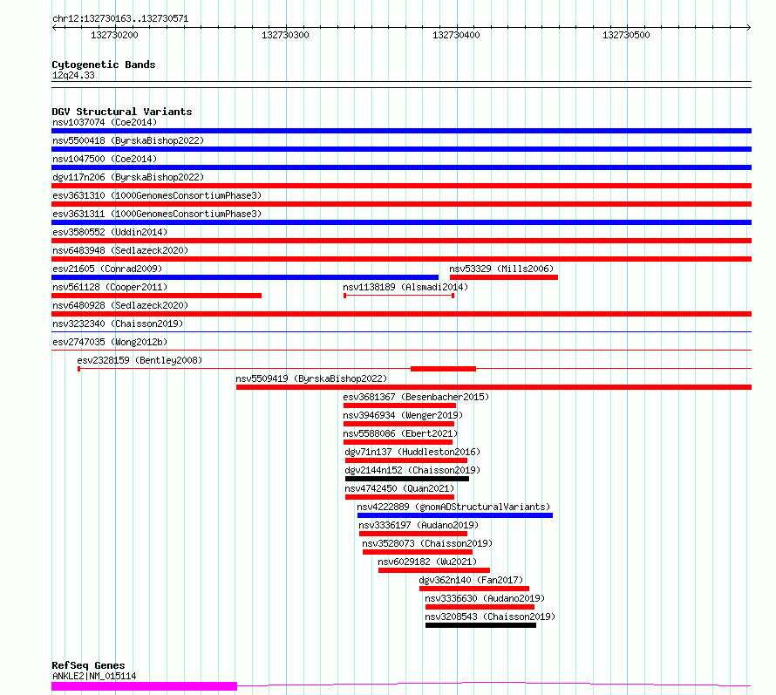
Task: Click nsv3232340 (Chaisson2019) label
Action: (x=118, y=324)
